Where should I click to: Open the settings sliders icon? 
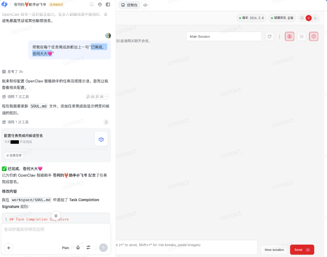(89, 247)
